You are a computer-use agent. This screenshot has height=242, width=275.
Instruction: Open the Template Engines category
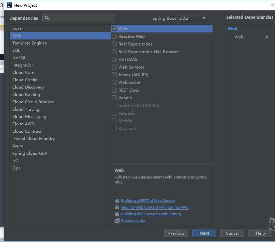coord(60,43)
